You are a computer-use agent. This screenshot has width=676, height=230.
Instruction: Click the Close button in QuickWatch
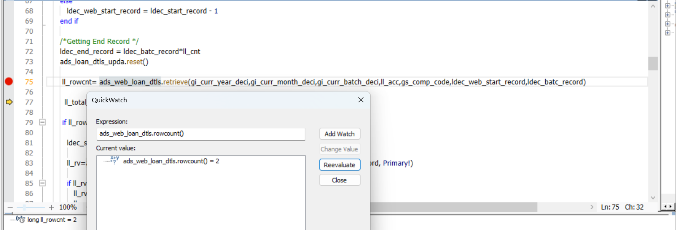(339, 180)
